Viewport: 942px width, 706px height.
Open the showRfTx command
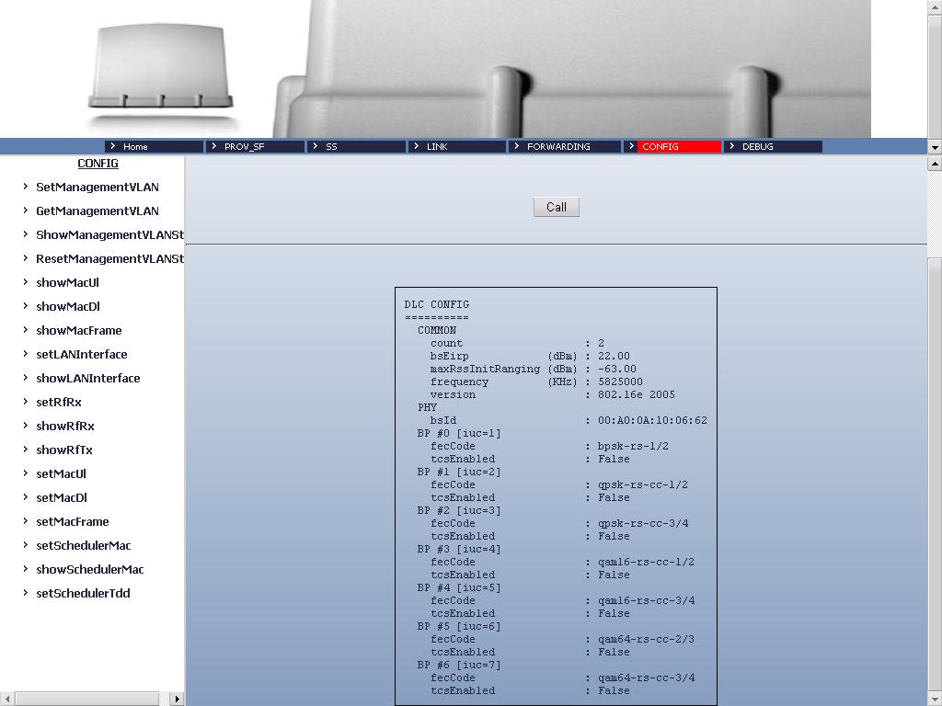coord(64,450)
